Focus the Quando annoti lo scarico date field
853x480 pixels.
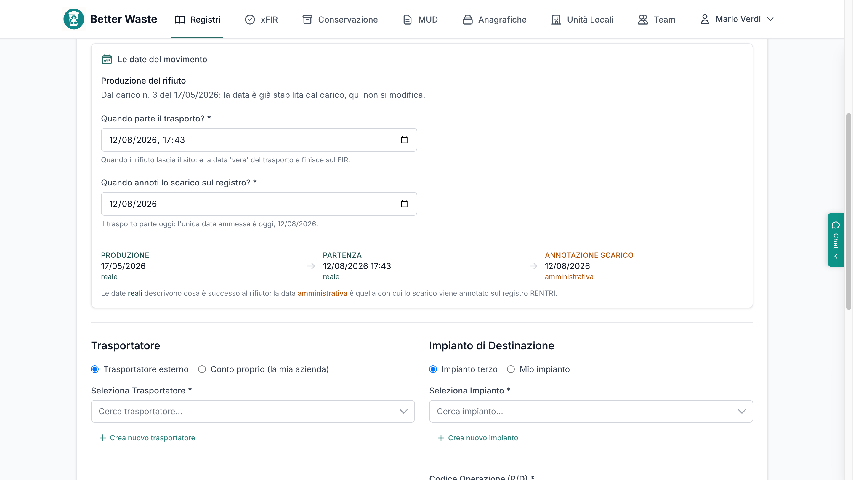tap(259, 204)
